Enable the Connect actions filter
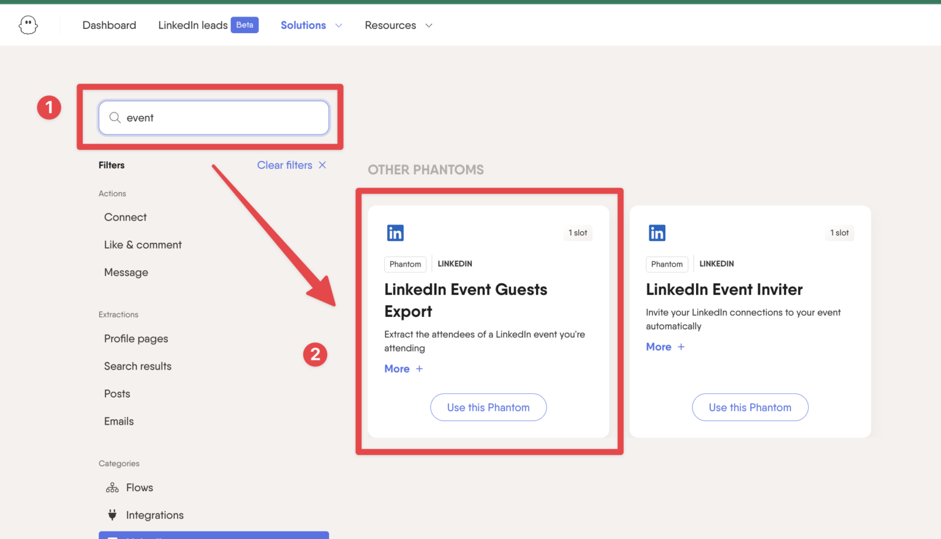The height and width of the screenshot is (539, 941). [x=125, y=217]
